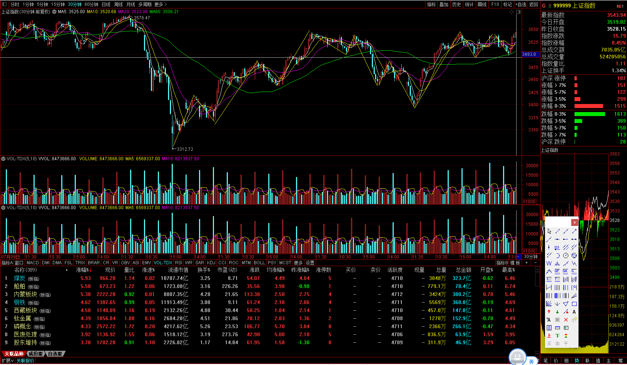Image resolution: width=627 pixels, height=365 pixels.
Task: Select the ruler measurement tool
Action: pyautogui.click(x=557, y=327)
